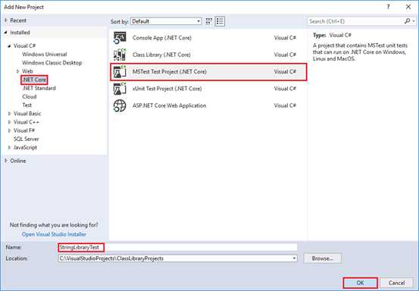Choose xUnit Test Project (.NET Core) name
Viewport: 419px width, 291px height.
coord(167,89)
